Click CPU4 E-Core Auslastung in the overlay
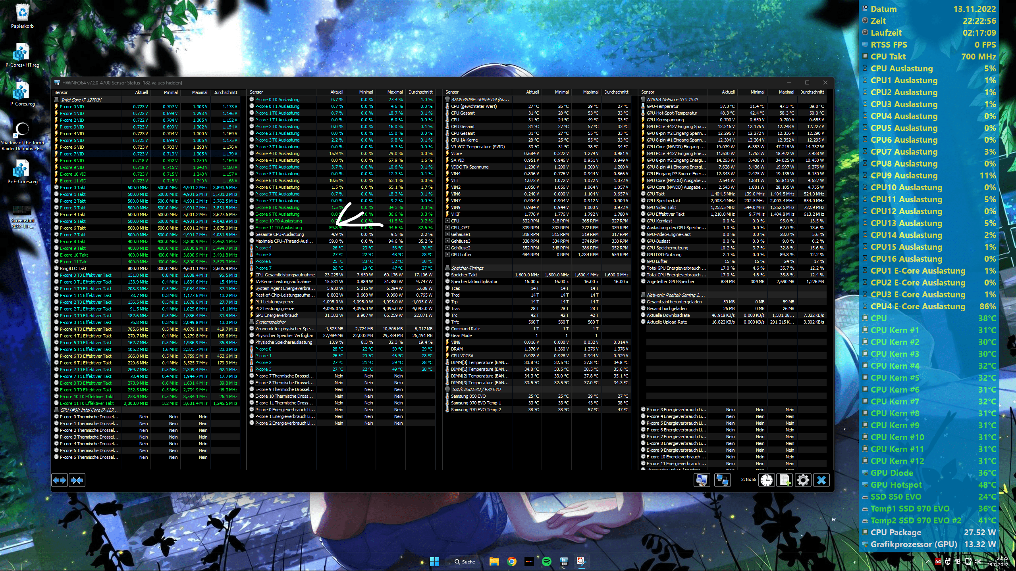Screen dimensions: 1016x571 tap(929, 307)
